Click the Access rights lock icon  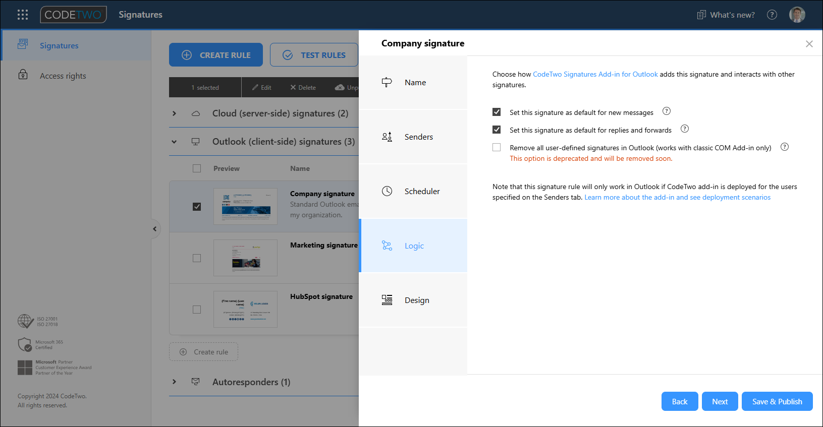pyautogui.click(x=23, y=75)
